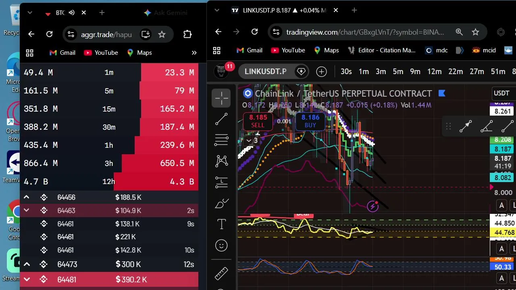Open YouTube bookmark in the TradingView window
The height and width of the screenshot is (290, 516).
[x=288, y=50]
